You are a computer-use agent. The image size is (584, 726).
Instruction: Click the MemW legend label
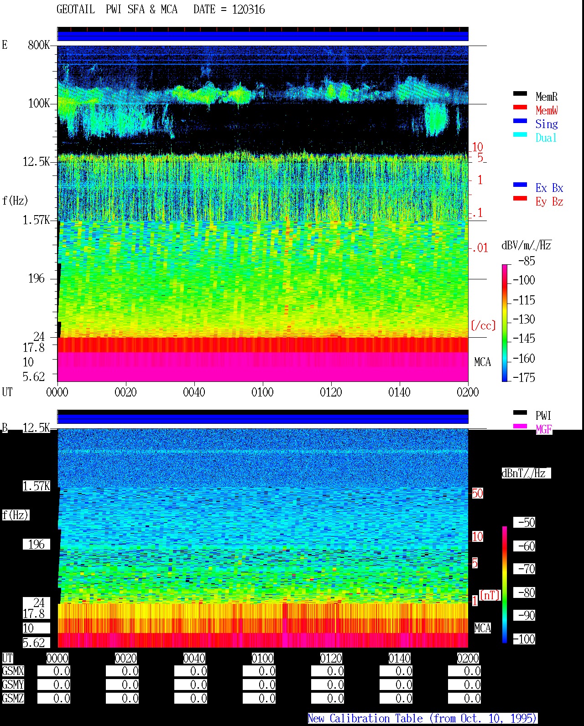547,110
